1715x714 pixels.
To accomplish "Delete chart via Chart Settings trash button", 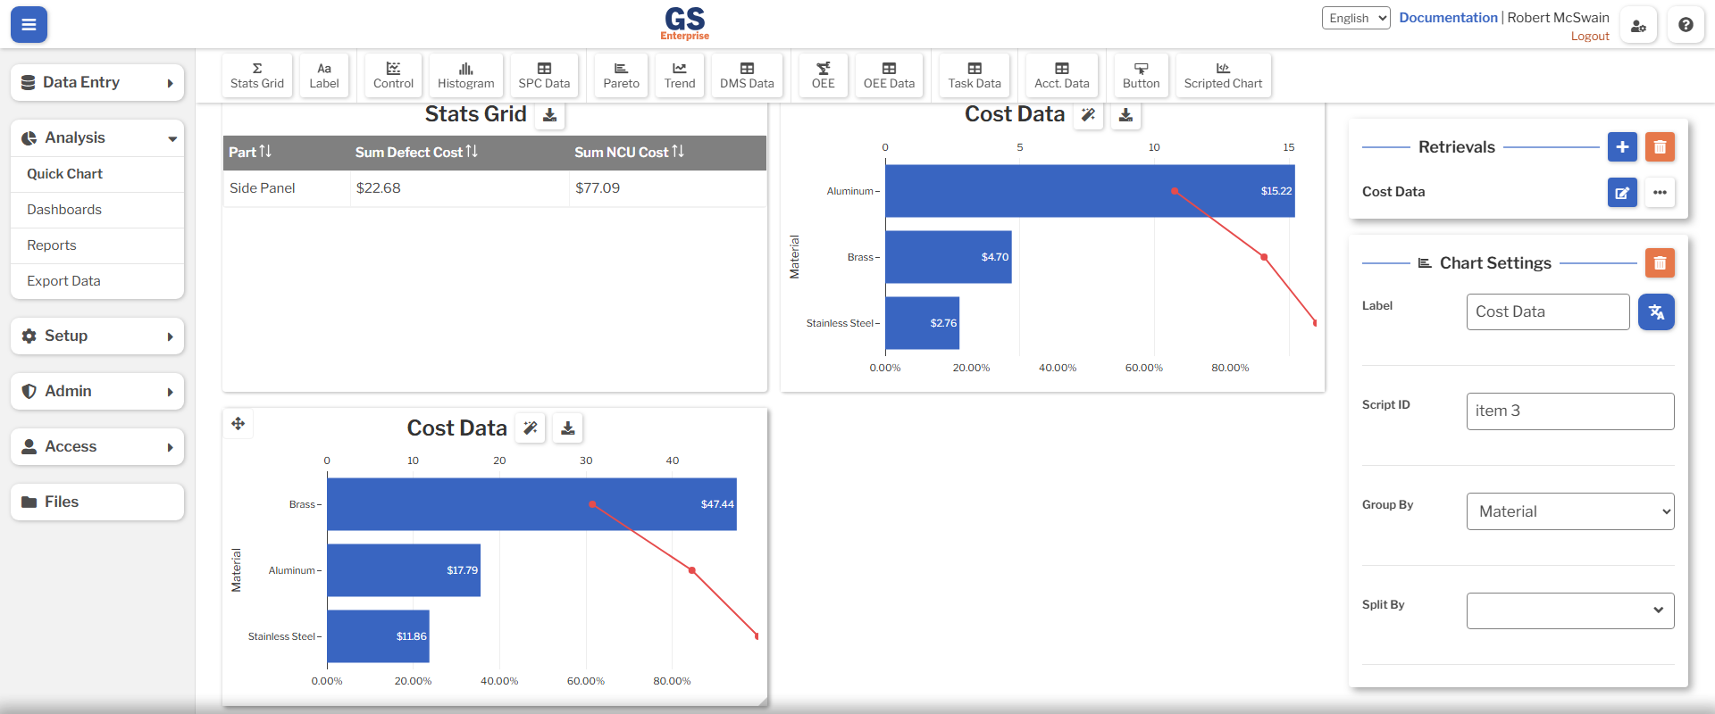I will [x=1660, y=263].
